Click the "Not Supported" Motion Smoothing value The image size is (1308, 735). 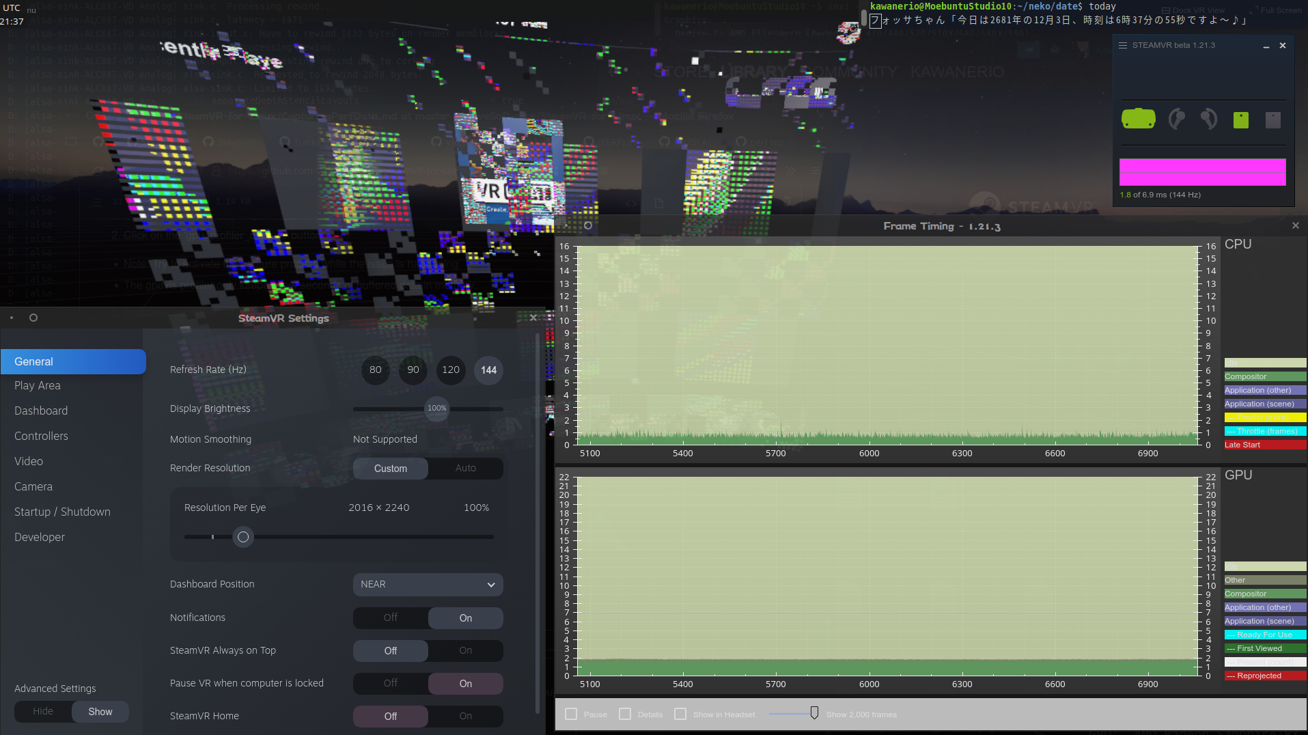click(x=385, y=440)
